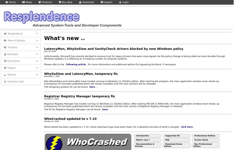Expand the sidebar Products dropdown arrow
This screenshot has width=240, height=150.
[x=37, y=47]
